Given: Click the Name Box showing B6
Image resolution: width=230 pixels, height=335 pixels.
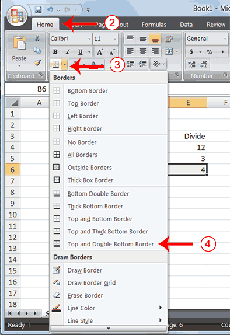Looking at the screenshot, I should click(x=27, y=89).
